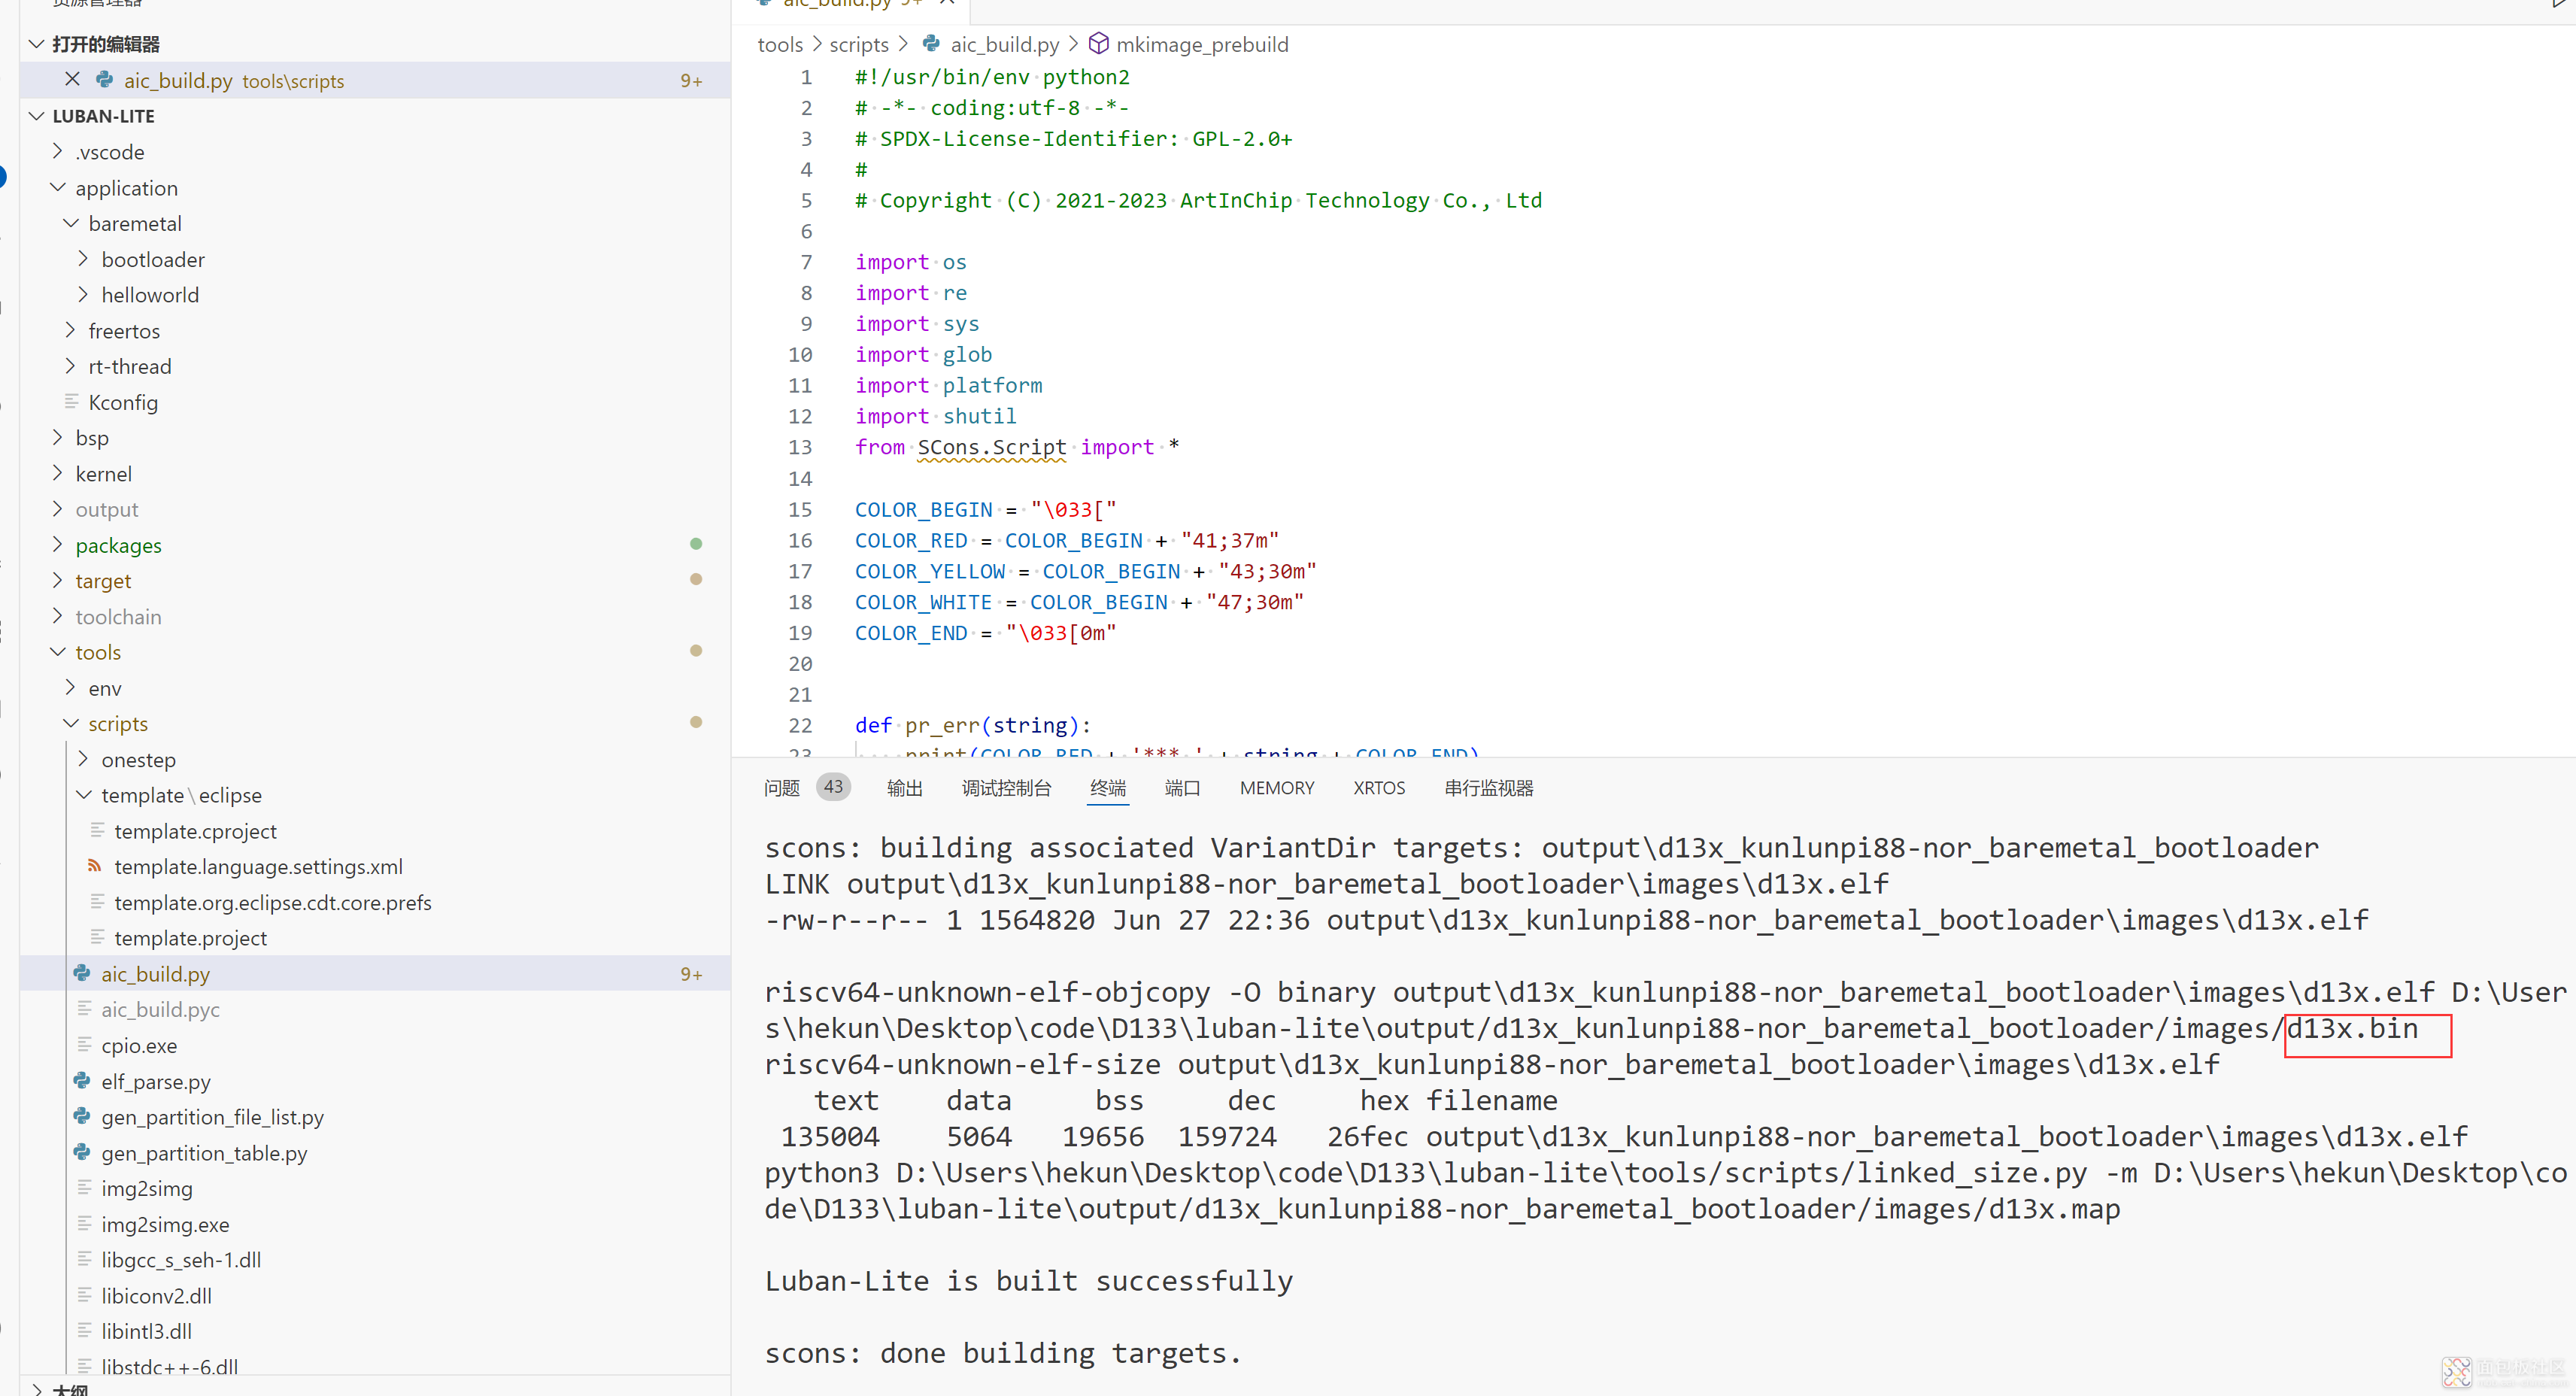This screenshot has width=2576, height=1396.
Task: Open libintl3.dll in explorer
Action: pos(146,1331)
